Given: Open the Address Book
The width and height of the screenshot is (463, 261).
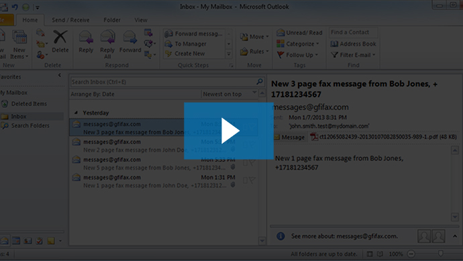Looking at the screenshot, I should click(353, 44).
